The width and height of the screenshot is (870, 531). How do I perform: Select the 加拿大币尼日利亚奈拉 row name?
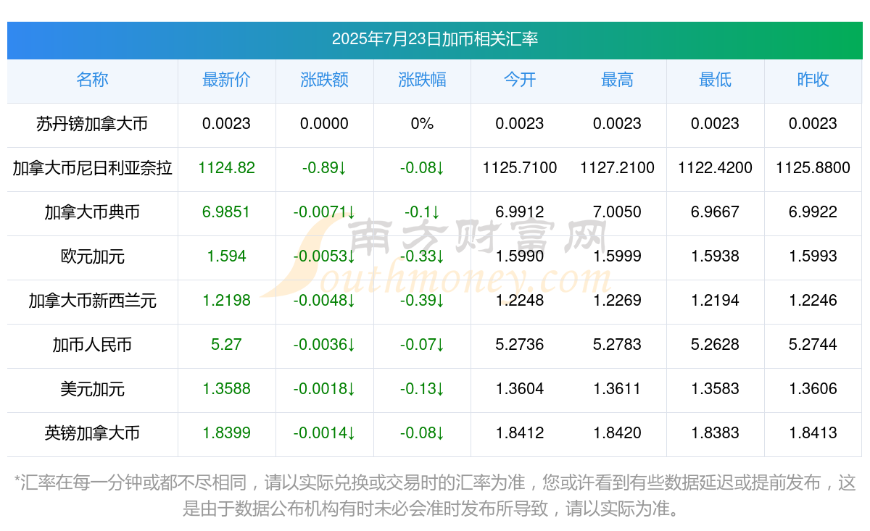tap(92, 168)
